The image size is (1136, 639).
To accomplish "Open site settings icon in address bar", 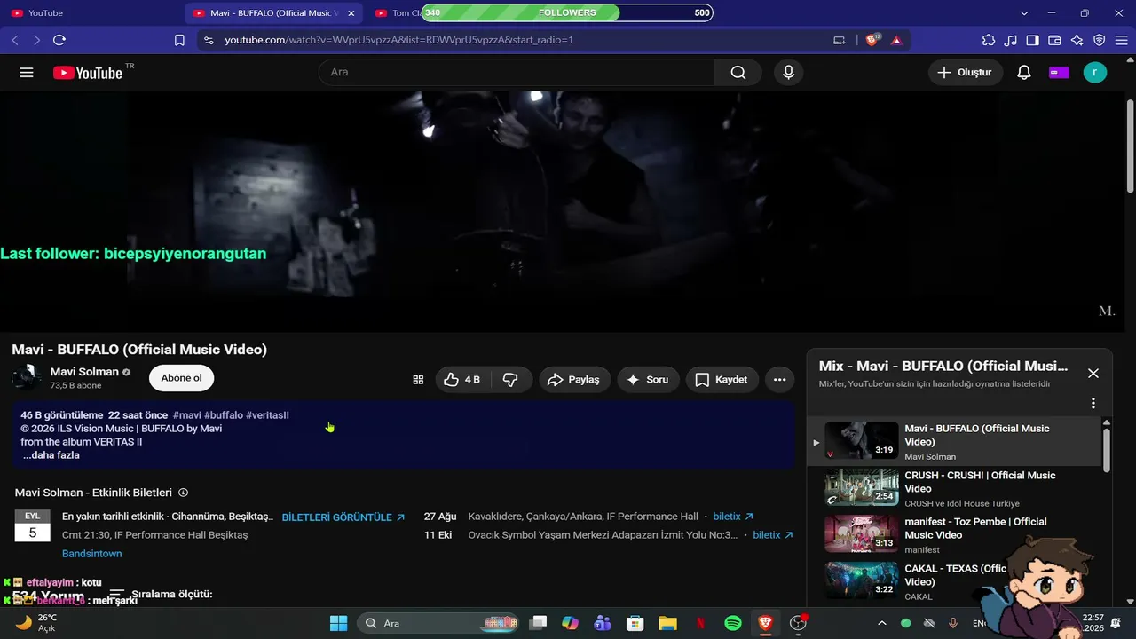I will [x=209, y=40].
